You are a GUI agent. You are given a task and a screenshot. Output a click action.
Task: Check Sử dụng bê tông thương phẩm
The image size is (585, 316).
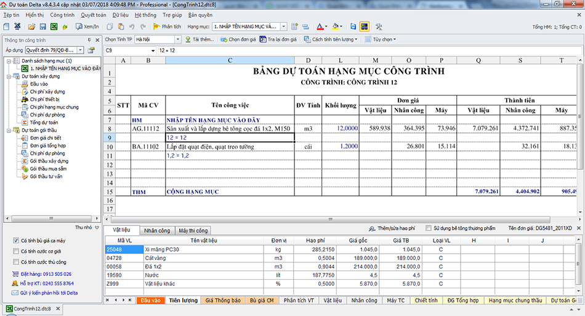(x=428, y=228)
